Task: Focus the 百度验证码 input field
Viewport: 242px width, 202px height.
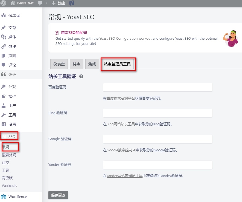Action: coord(158,87)
